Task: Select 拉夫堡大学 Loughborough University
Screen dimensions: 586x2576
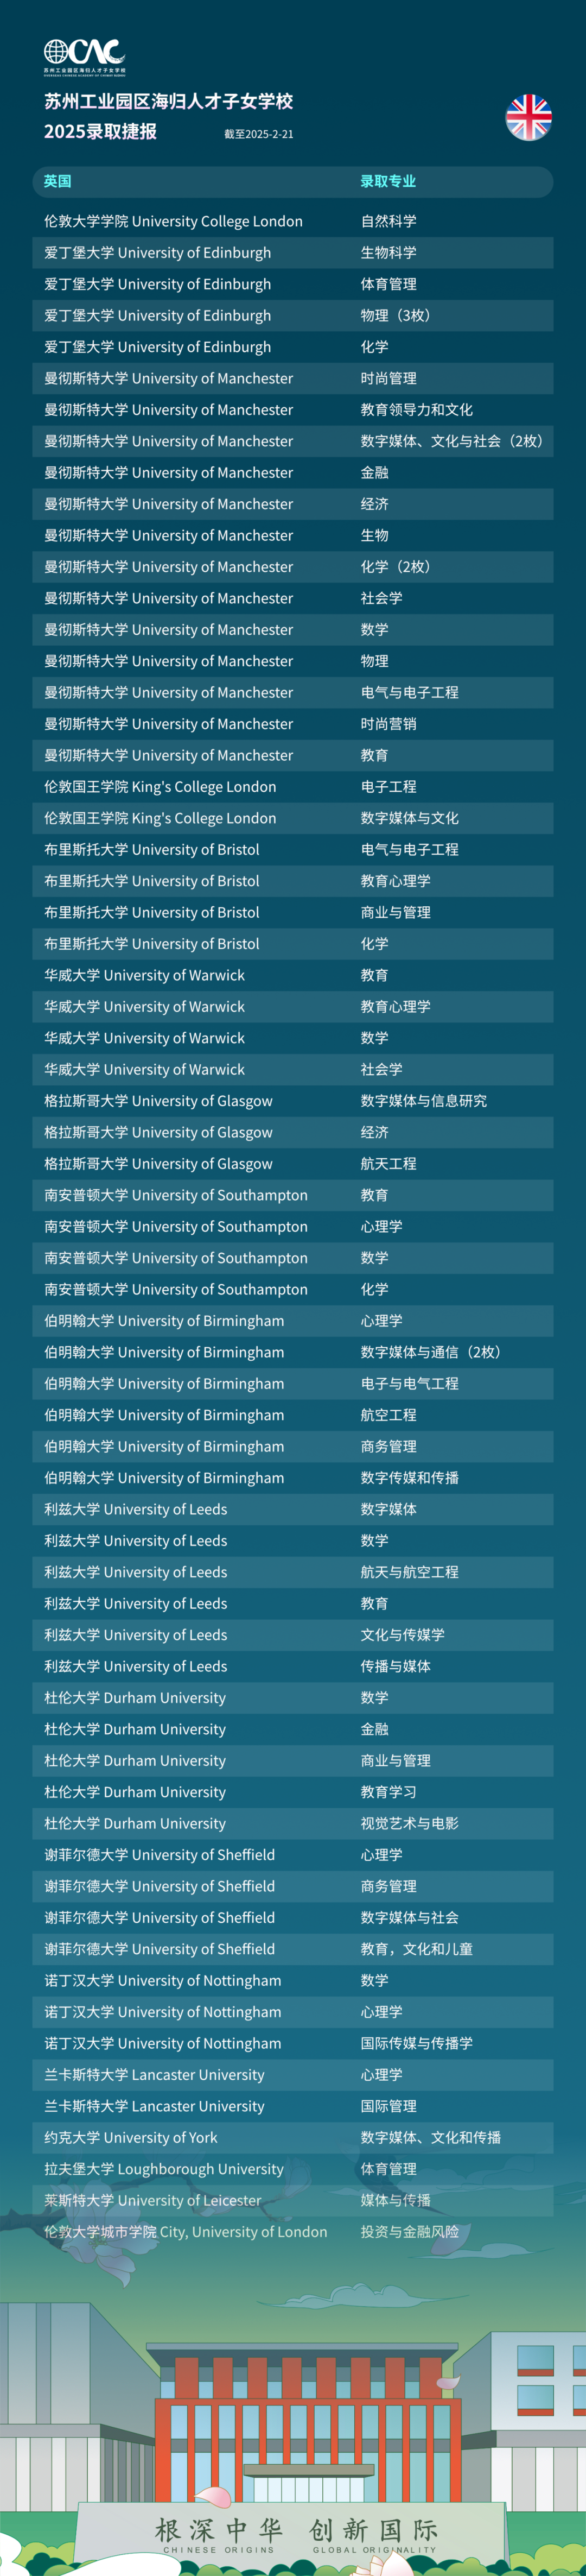Action: coord(163,2169)
